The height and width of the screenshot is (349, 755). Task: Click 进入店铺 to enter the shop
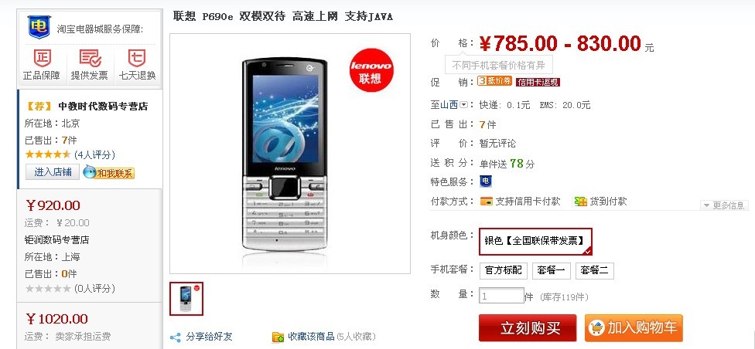click(x=53, y=172)
